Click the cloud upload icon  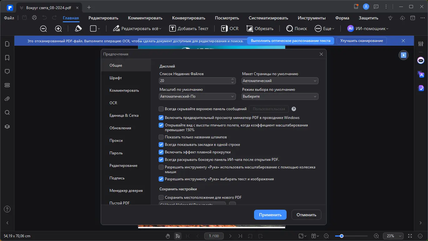point(403,18)
